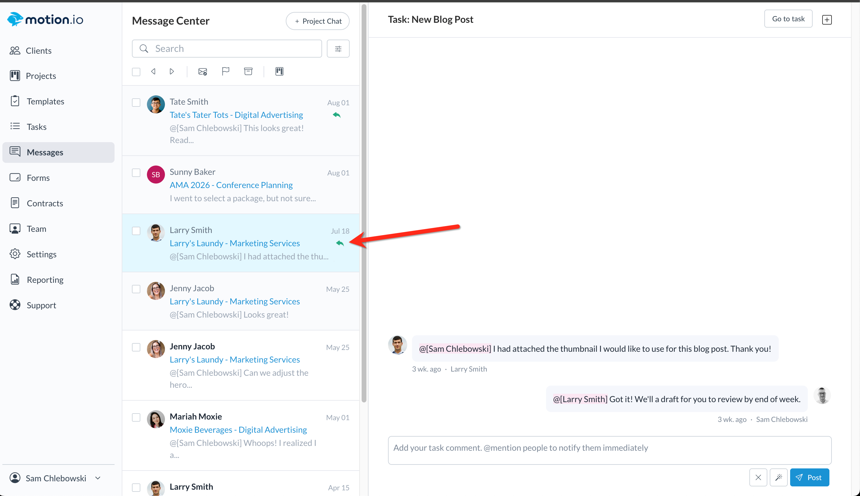Open Larry's Laundy link in Larry Smith's message
860x496 pixels.
point(235,243)
